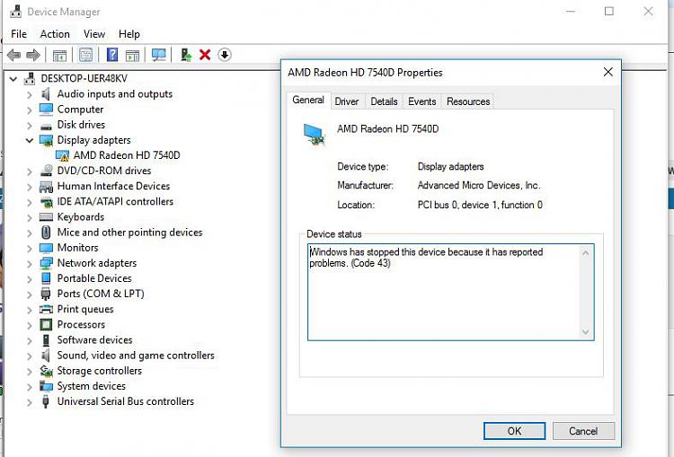Image resolution: width=674 pixels, height=457 pixels.
Task: Expand the IDE ATA/ATAPI controllers category
Action: pos(30,202)
